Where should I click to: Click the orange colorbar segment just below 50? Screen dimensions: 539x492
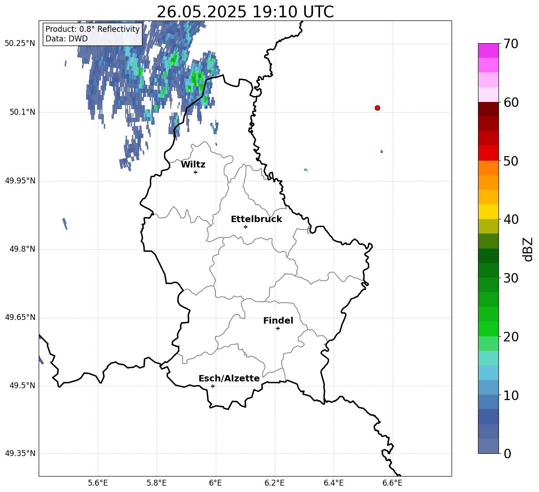point(488,168)
